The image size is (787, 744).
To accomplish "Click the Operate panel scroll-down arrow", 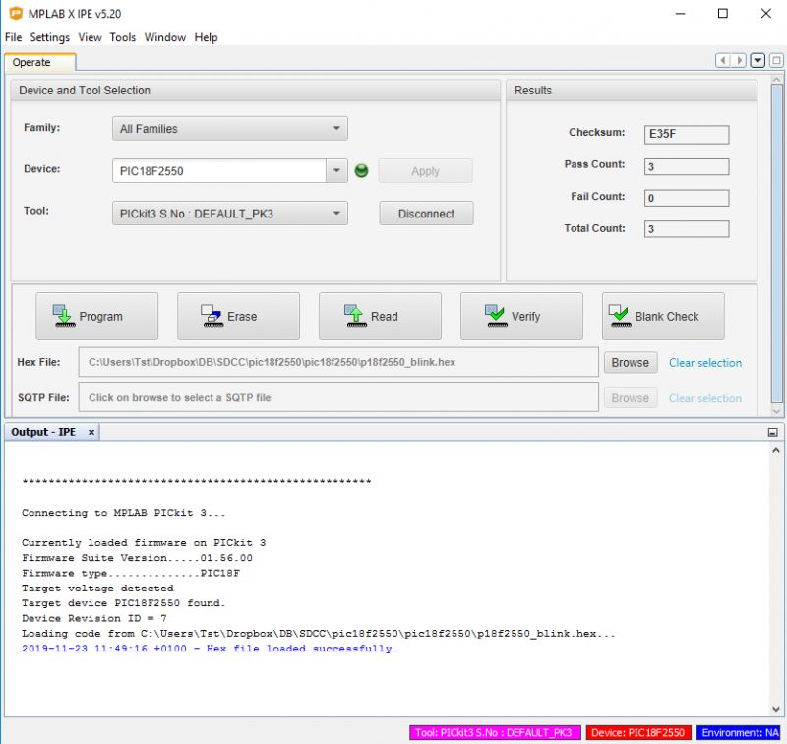I will tap(777, 411).
